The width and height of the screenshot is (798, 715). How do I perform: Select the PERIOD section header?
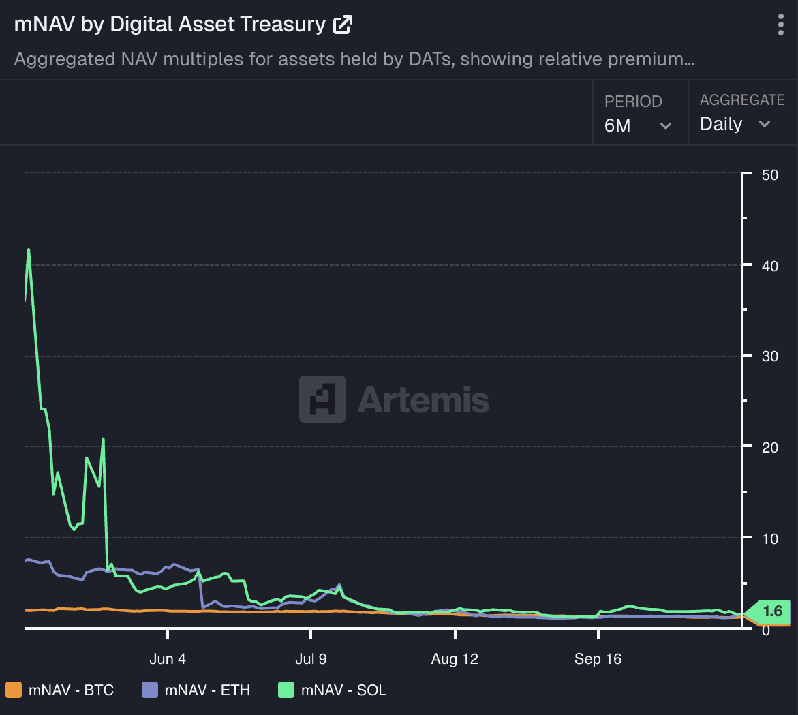[x=632, y=101]
